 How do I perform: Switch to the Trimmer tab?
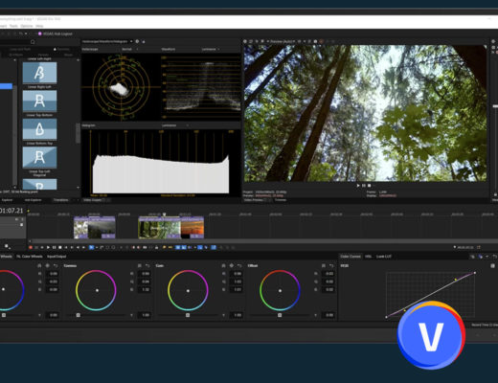click(281, 200)
